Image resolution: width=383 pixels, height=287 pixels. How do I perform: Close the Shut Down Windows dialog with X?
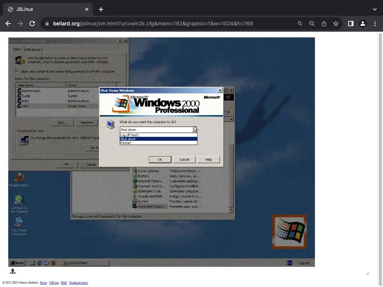coord(220,90)
